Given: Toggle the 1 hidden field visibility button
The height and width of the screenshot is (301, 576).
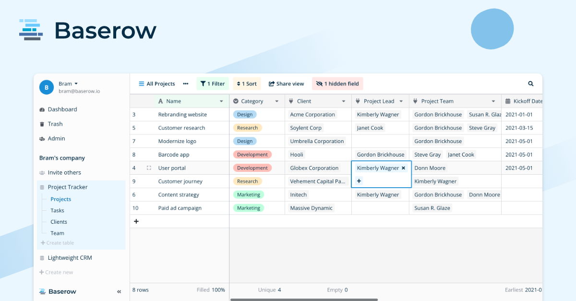Looking at the screenshot, I should (x=337, y=83).
